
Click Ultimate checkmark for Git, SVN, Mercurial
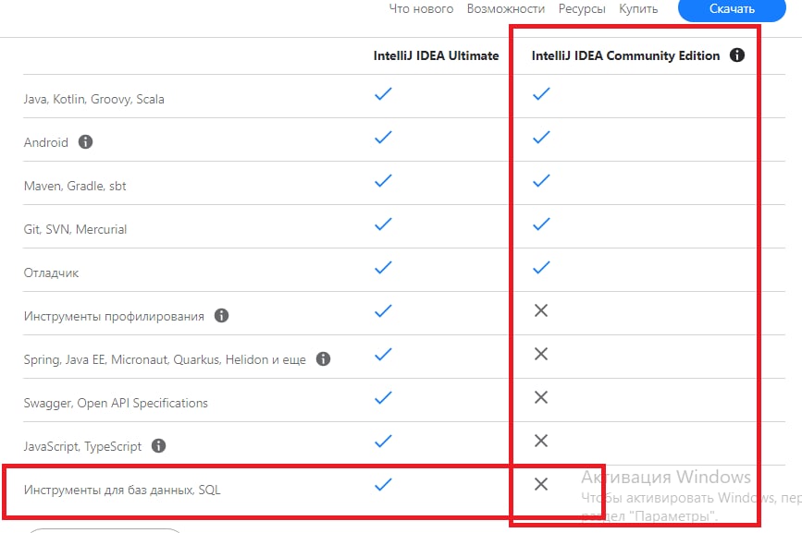point(383,224)
